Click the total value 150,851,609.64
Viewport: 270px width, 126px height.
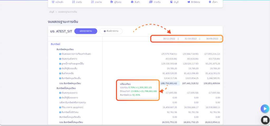212,83
